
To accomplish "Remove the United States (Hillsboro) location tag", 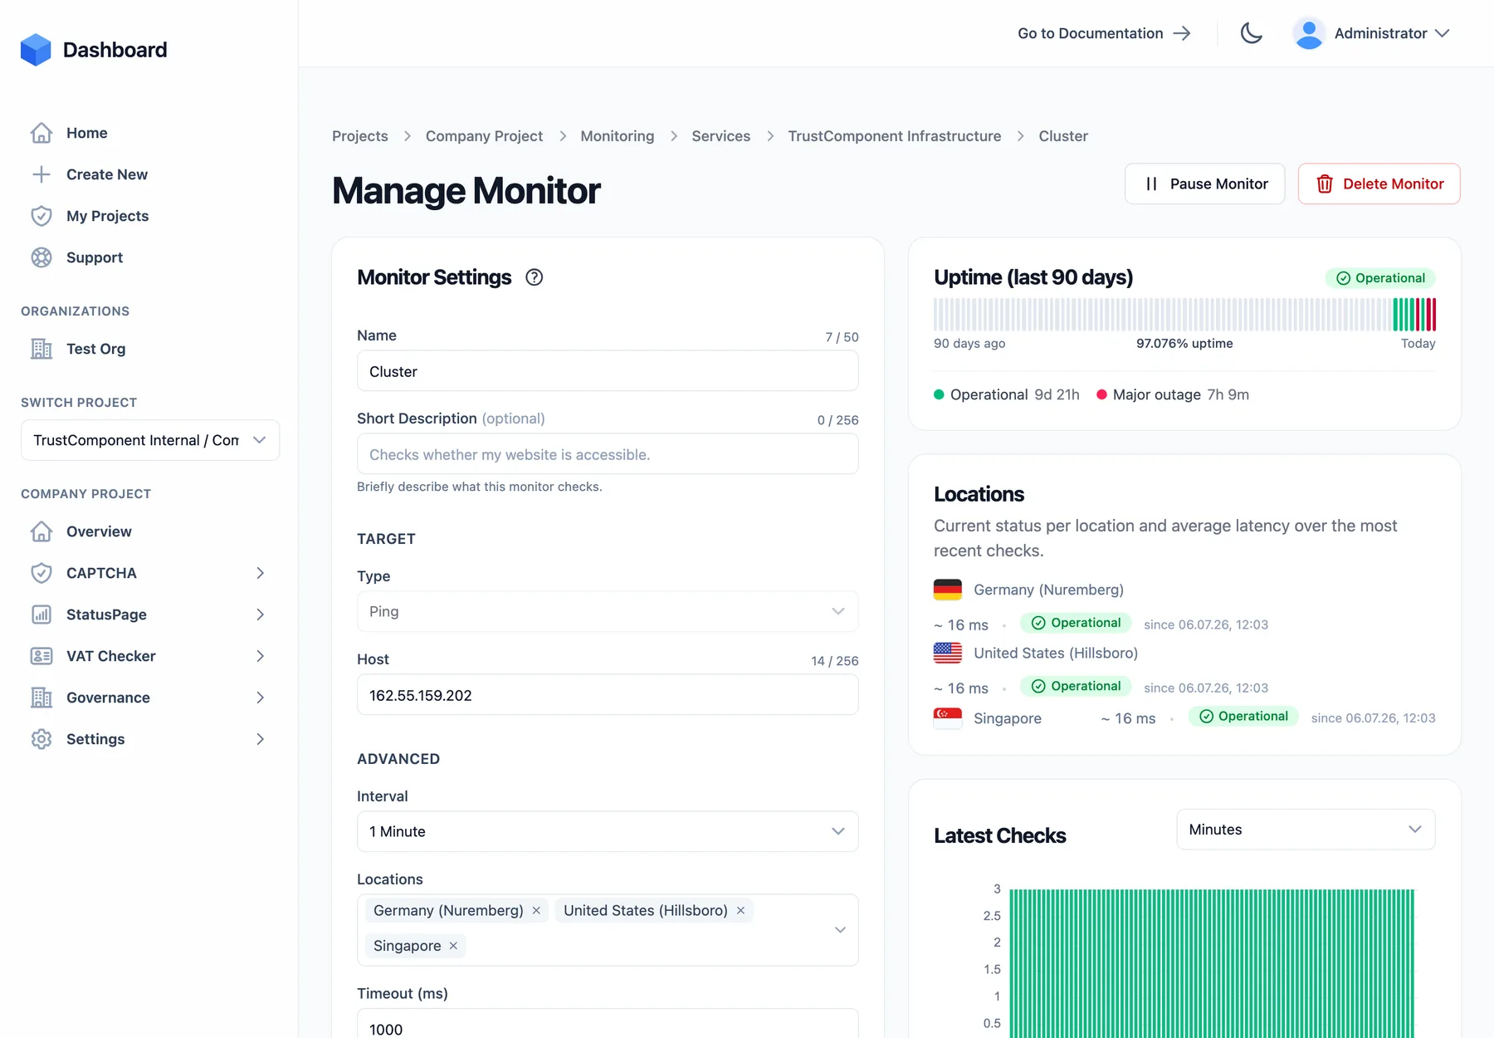I will 740,911.
